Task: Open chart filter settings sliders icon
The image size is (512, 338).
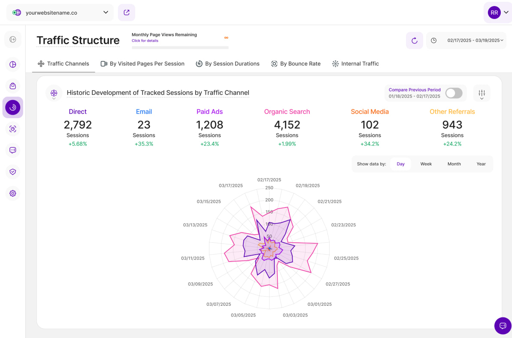Action: (x=482, y=93)
